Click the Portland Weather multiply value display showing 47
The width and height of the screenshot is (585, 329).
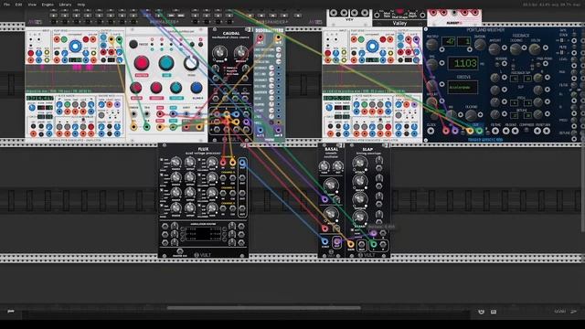click(450, 41)
